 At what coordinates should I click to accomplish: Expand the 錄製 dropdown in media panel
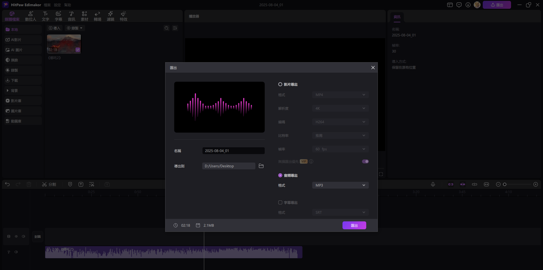[75, 28]
